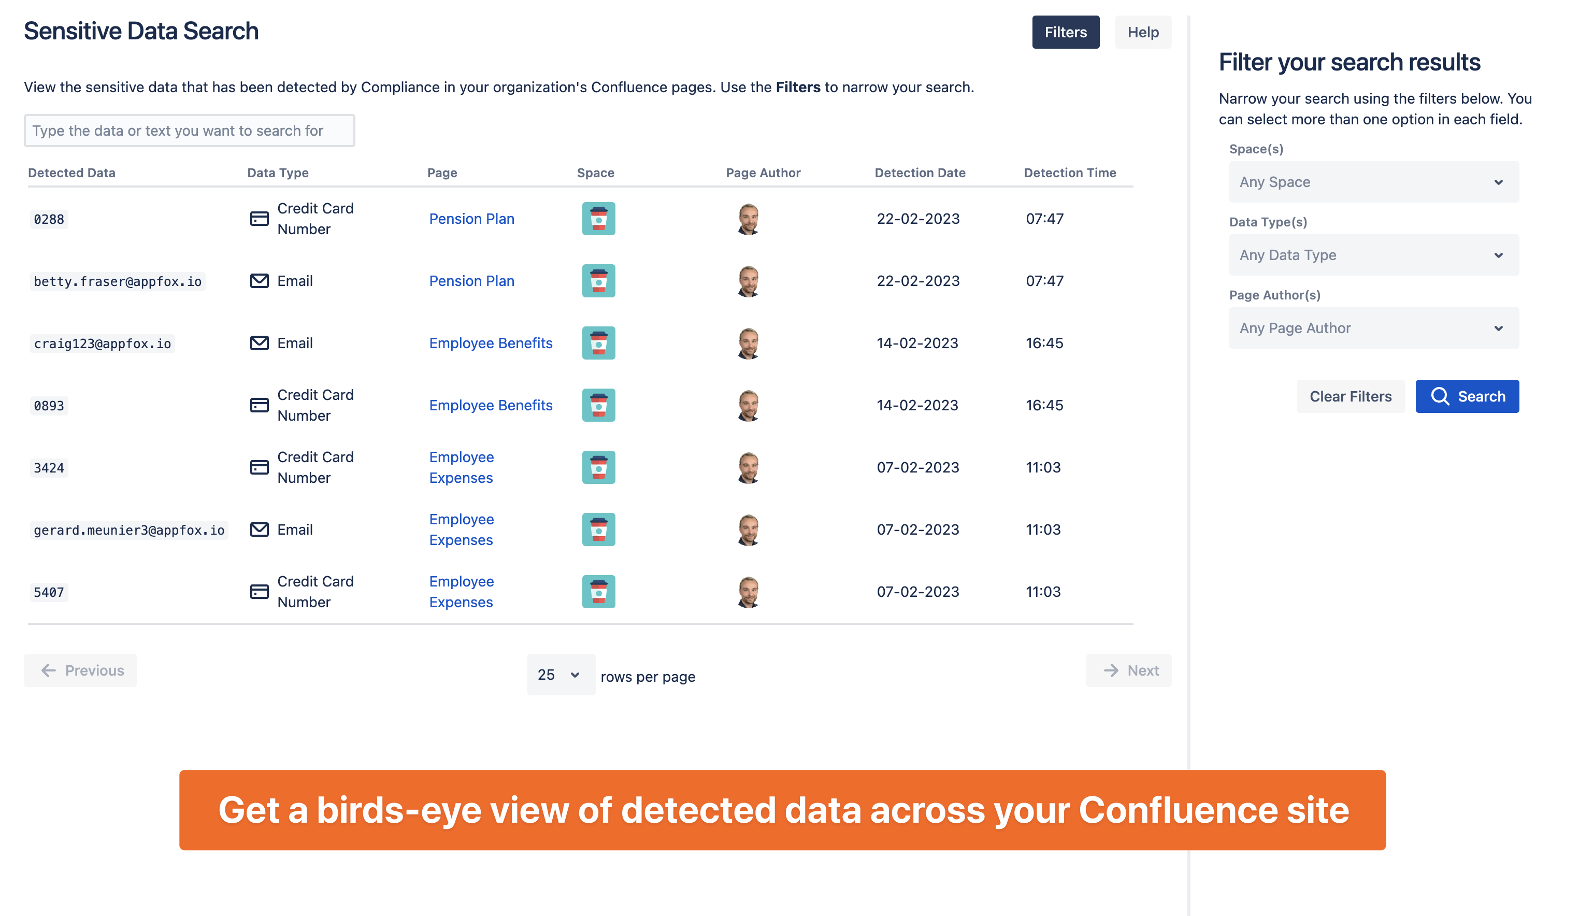This screenshot has width=1579, height=916.
Task: Click the left arrow icon in the Previous button
Action: click(48, 670)
